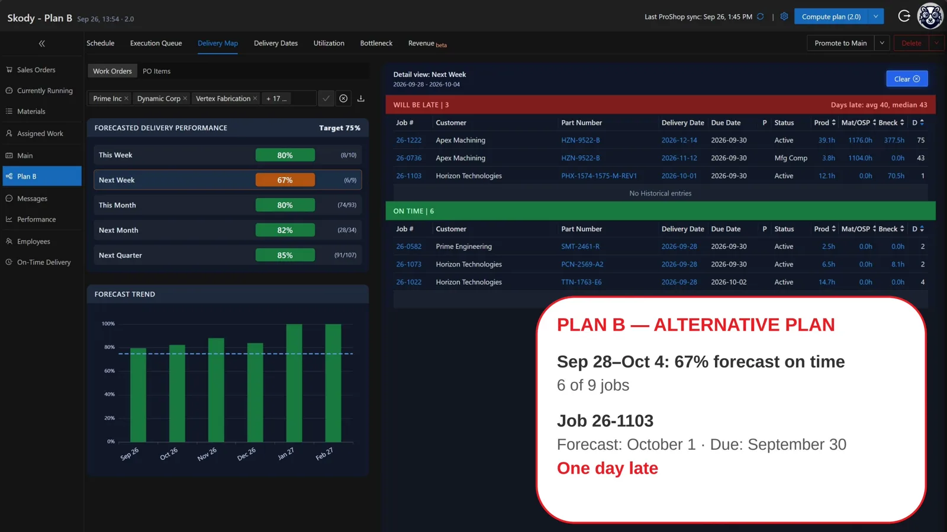Switch to PO Items tab
Screen dimensions: 947x532
(156, 71)
